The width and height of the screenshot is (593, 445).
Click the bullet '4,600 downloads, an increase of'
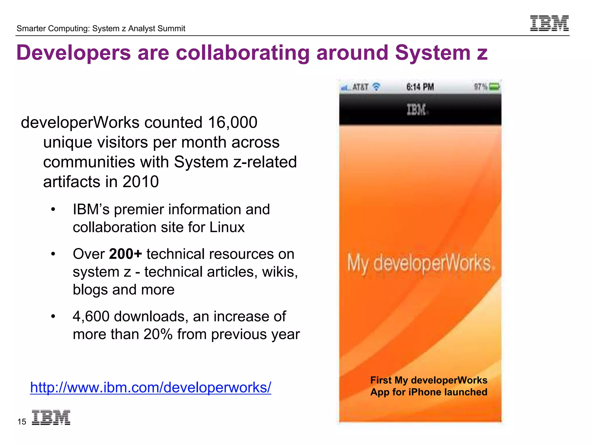click(x=186, y=325)
